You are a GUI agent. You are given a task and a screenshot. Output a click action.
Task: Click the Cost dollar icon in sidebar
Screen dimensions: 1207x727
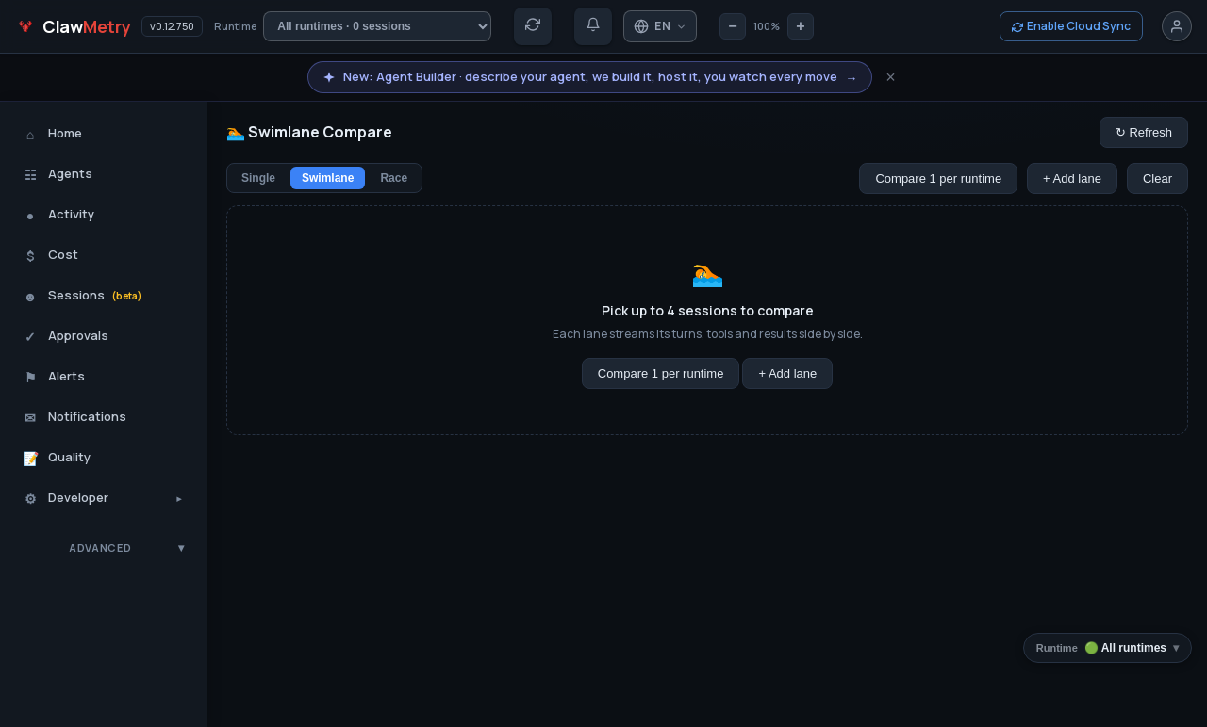(x=30, y=256)
